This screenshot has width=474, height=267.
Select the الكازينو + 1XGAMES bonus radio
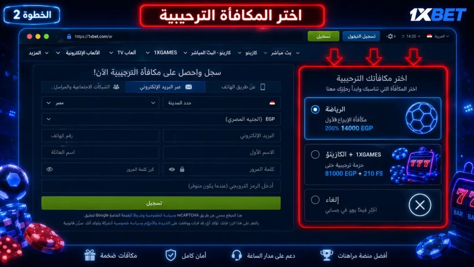315,154
